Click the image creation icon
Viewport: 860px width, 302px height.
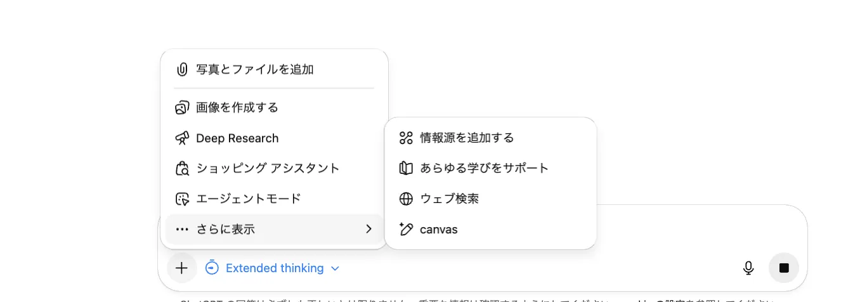[182, 108]
